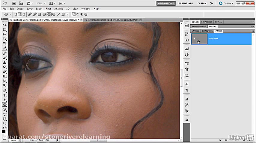Open the Character panel icon
Image resolution: width=256 pixels, height=143 pixels.
coord(187,84)
